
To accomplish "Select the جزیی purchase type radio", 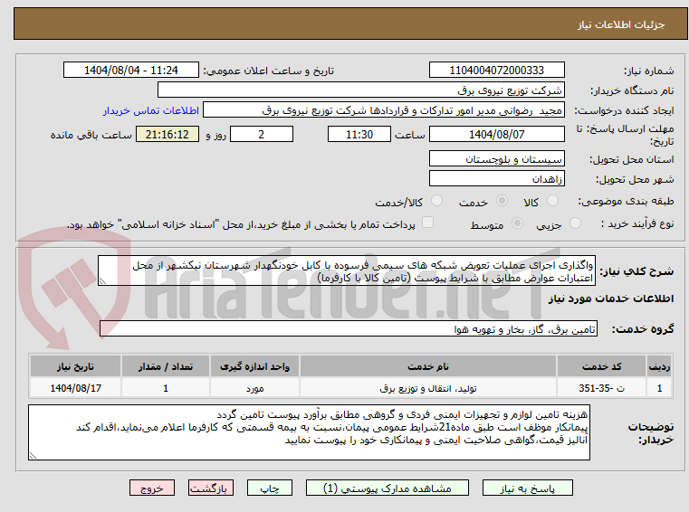I will [575, 223].
